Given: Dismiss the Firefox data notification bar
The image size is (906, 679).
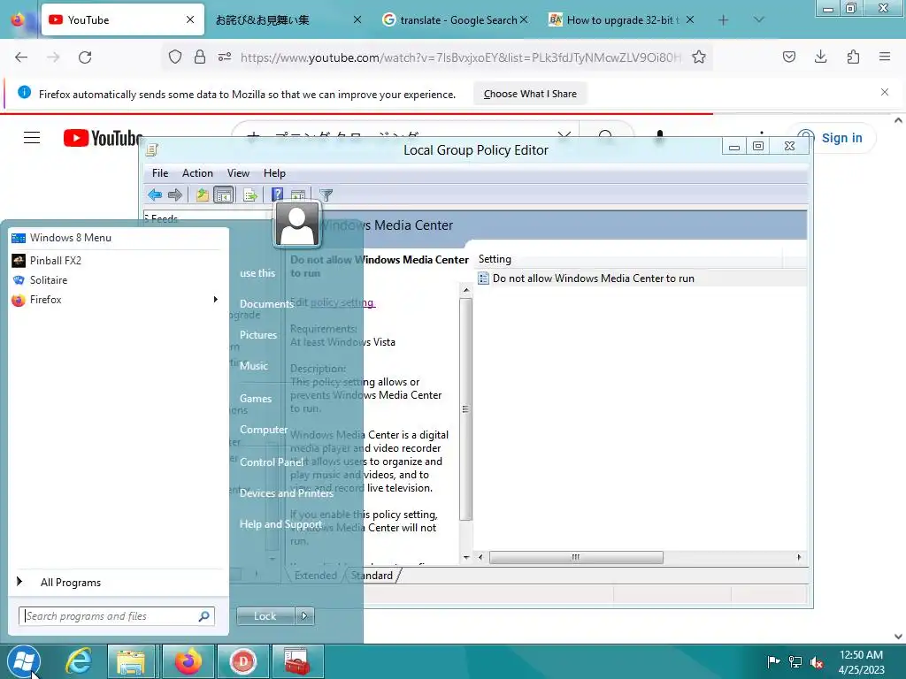Looking at the screenshot, I should coord(884,92).
